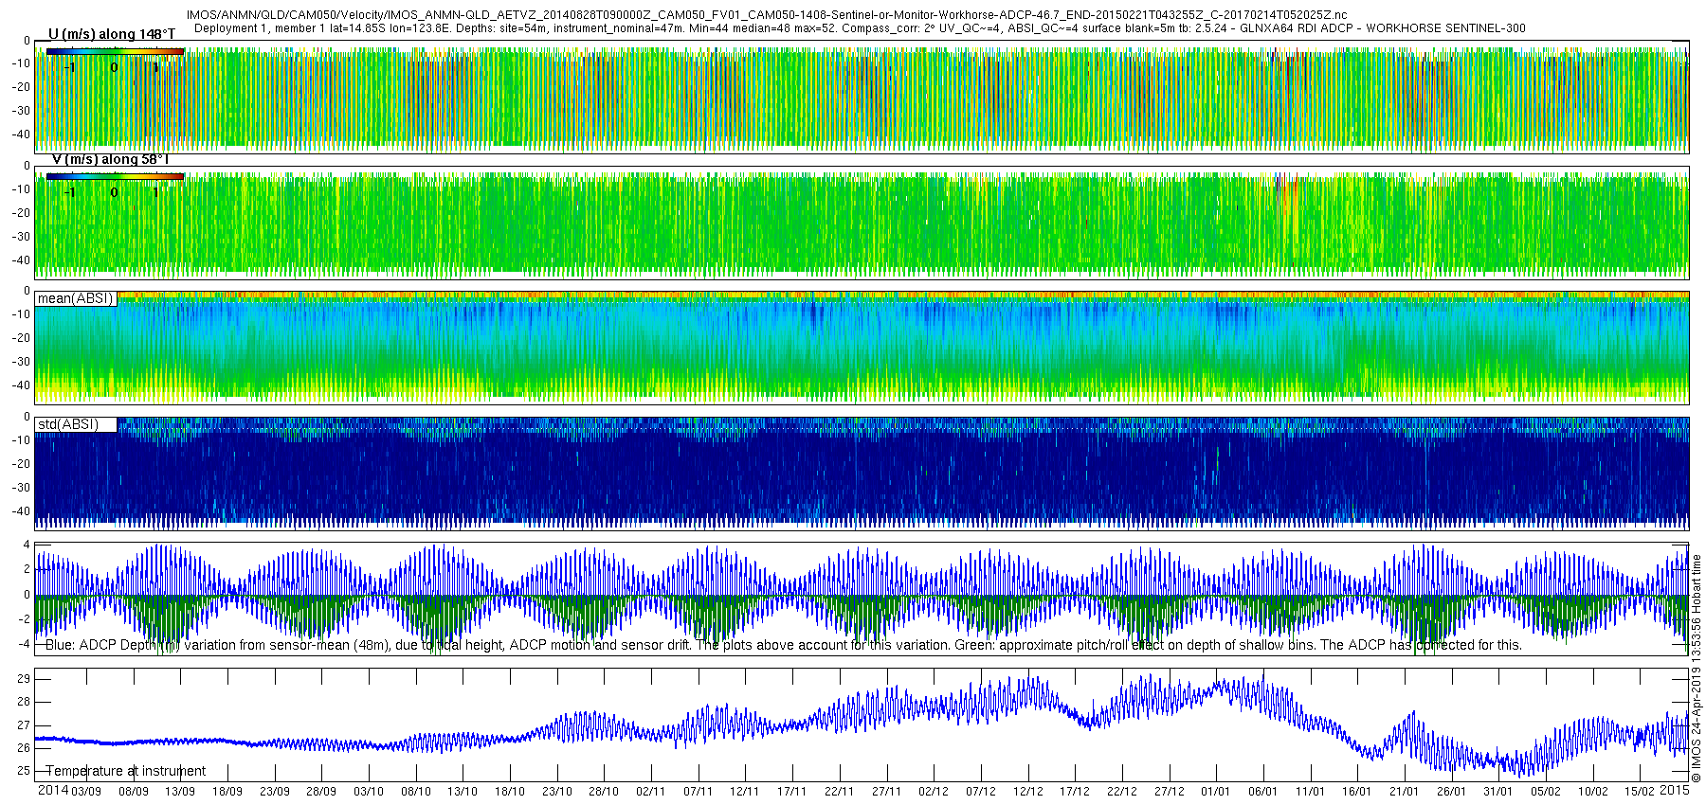Click the '27/11' date tick label
The image size is (1706, 805).
pos(887,792)
